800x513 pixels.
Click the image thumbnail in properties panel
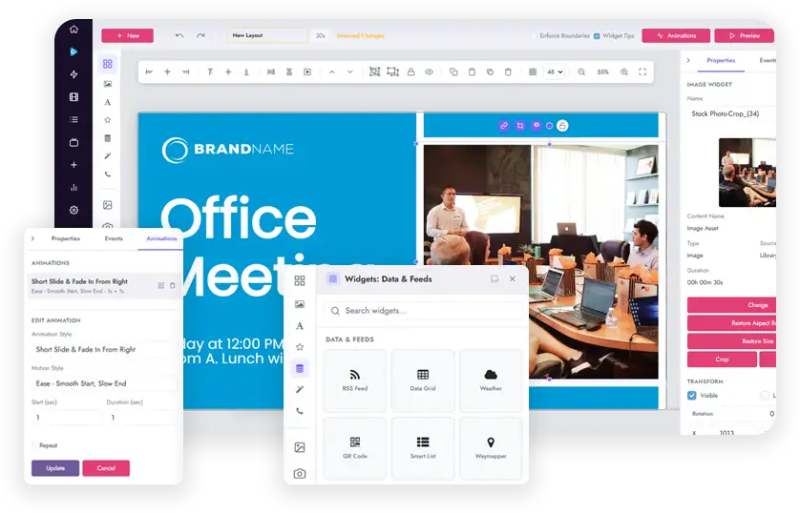[x=747, y=173]
